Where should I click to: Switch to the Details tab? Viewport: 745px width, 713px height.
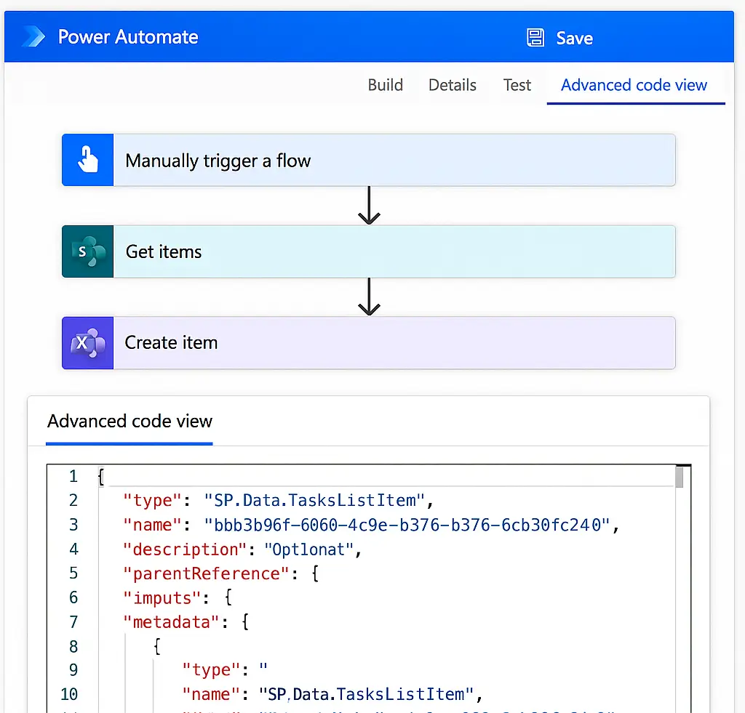click(x=453, y=85)
